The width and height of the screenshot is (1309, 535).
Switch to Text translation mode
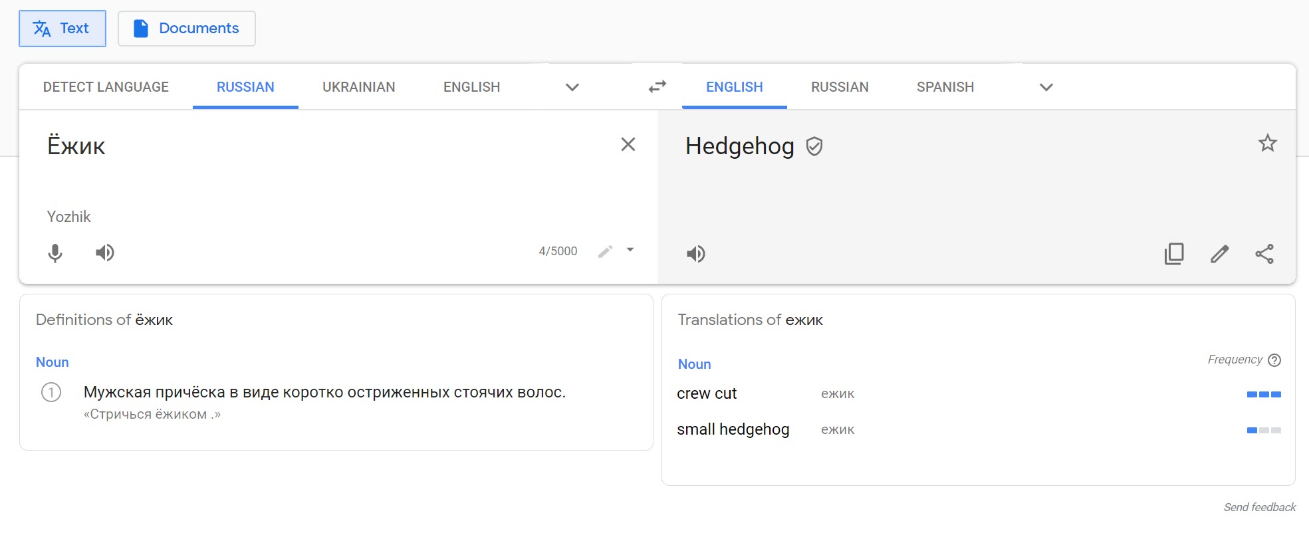62,29
